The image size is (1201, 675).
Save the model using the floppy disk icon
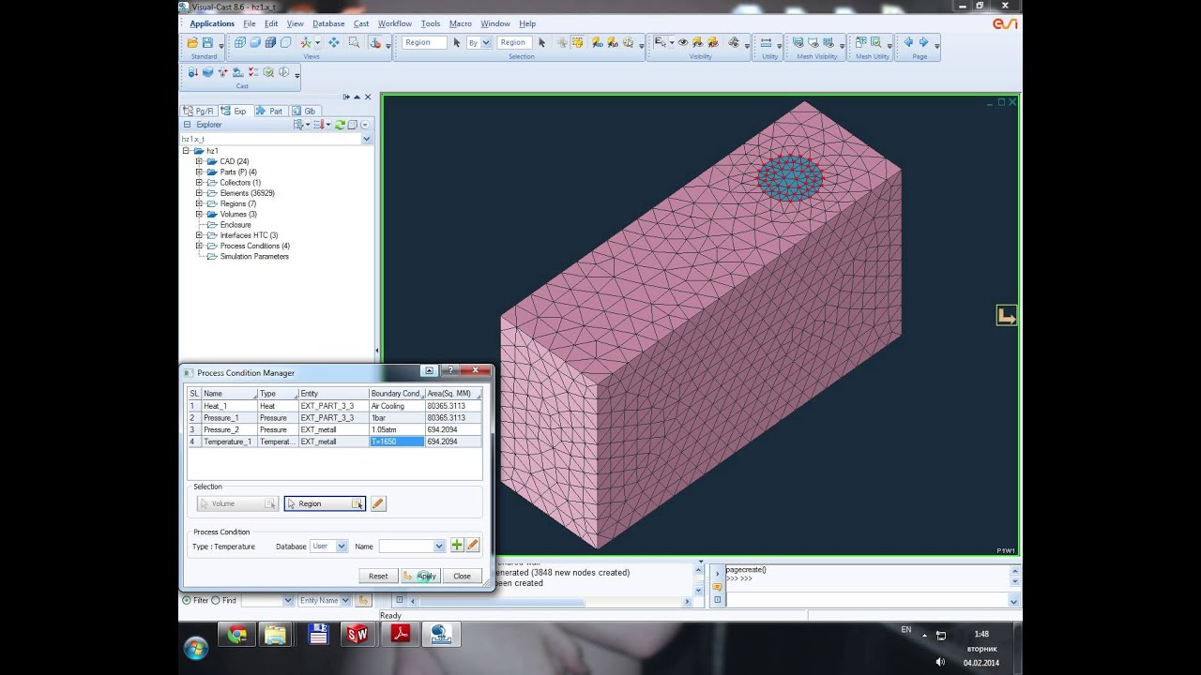point(208,42)
